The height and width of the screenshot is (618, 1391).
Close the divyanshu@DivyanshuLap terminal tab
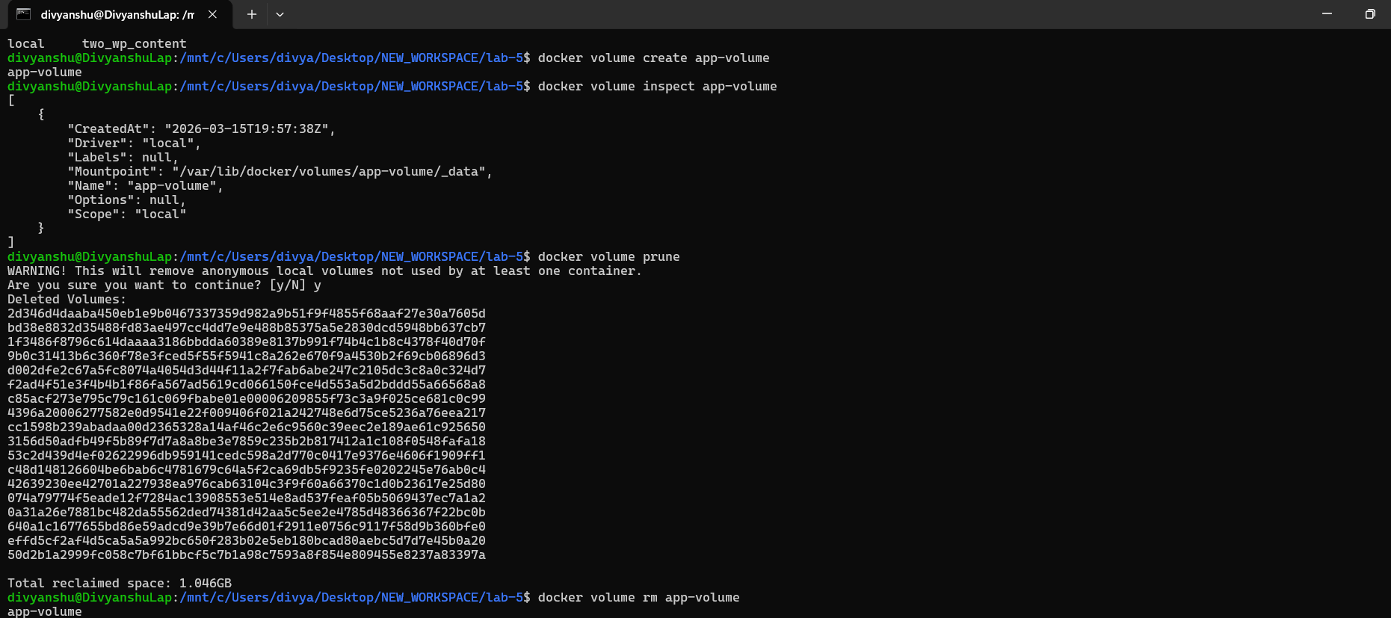pyautogui.click(x=212, y=14)
